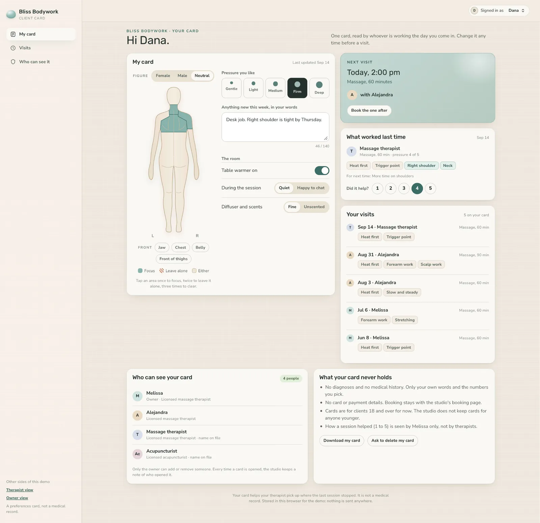Select the Female figure option
The height and width of the screenshot is (523, 540).
click(163, 76)
